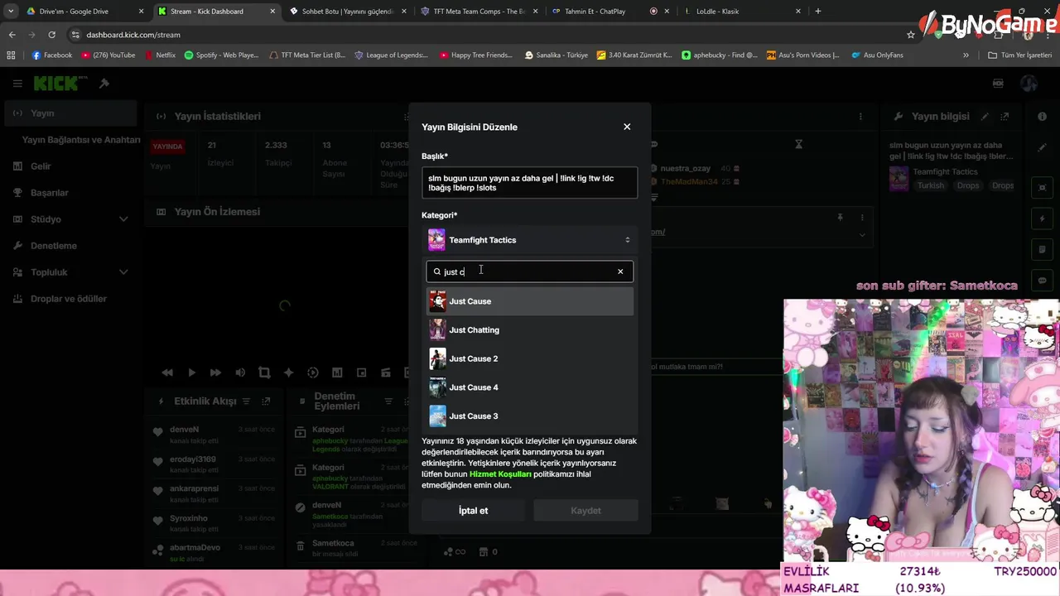Pop out the Yayın bilgisi panel
1060x596 pixels.
click(x=1005, y=117)
